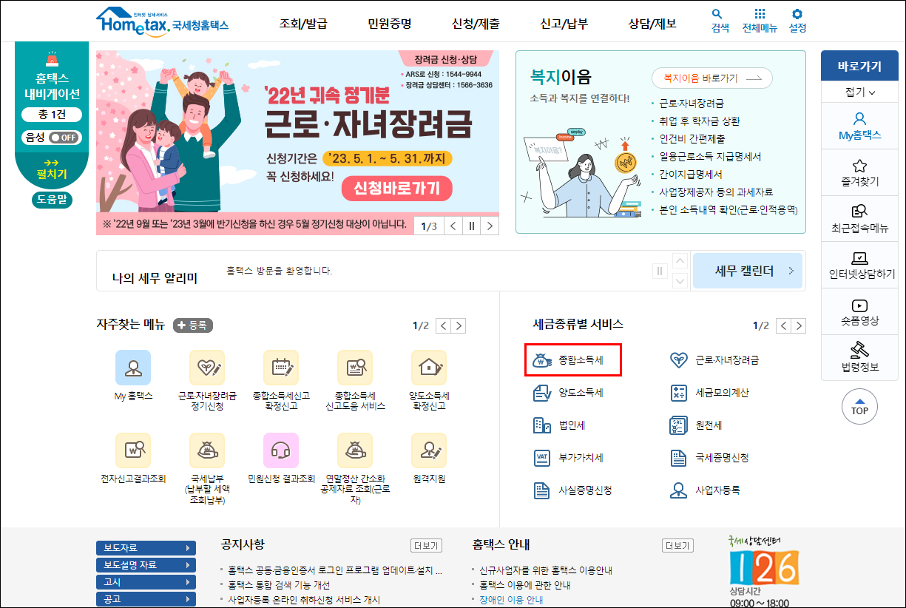906x608 pixels.
Task: Go to next banner slide
Action: coord(489,226)
